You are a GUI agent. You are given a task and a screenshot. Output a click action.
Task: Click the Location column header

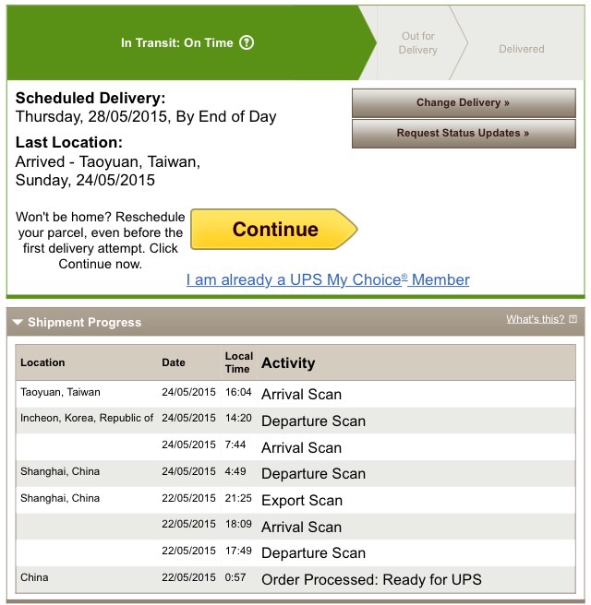[x=42, y=362]
